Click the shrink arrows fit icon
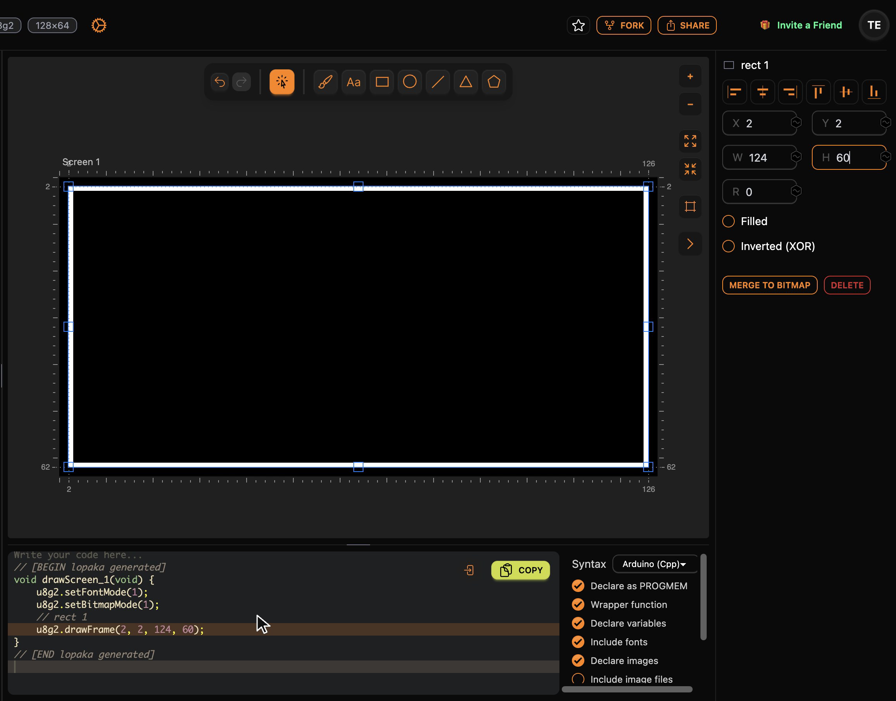The height and width of the screenshot is (701, 896). [x=690, y=169]
